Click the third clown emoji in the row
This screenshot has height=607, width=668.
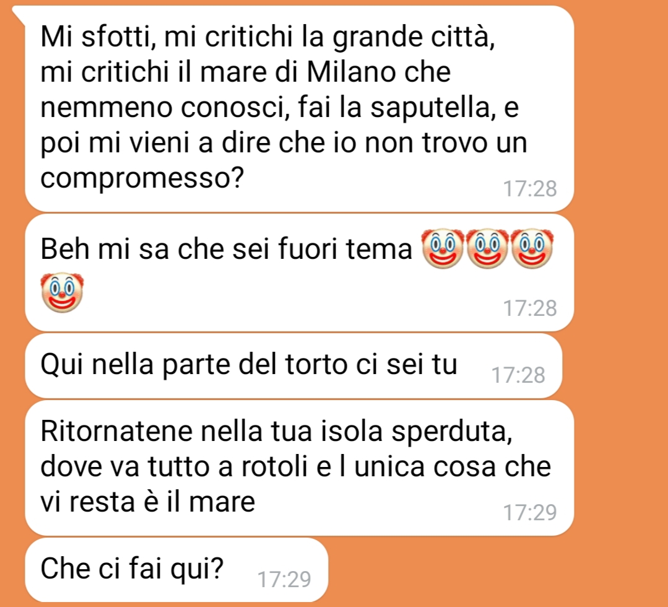tap(532, 248)
